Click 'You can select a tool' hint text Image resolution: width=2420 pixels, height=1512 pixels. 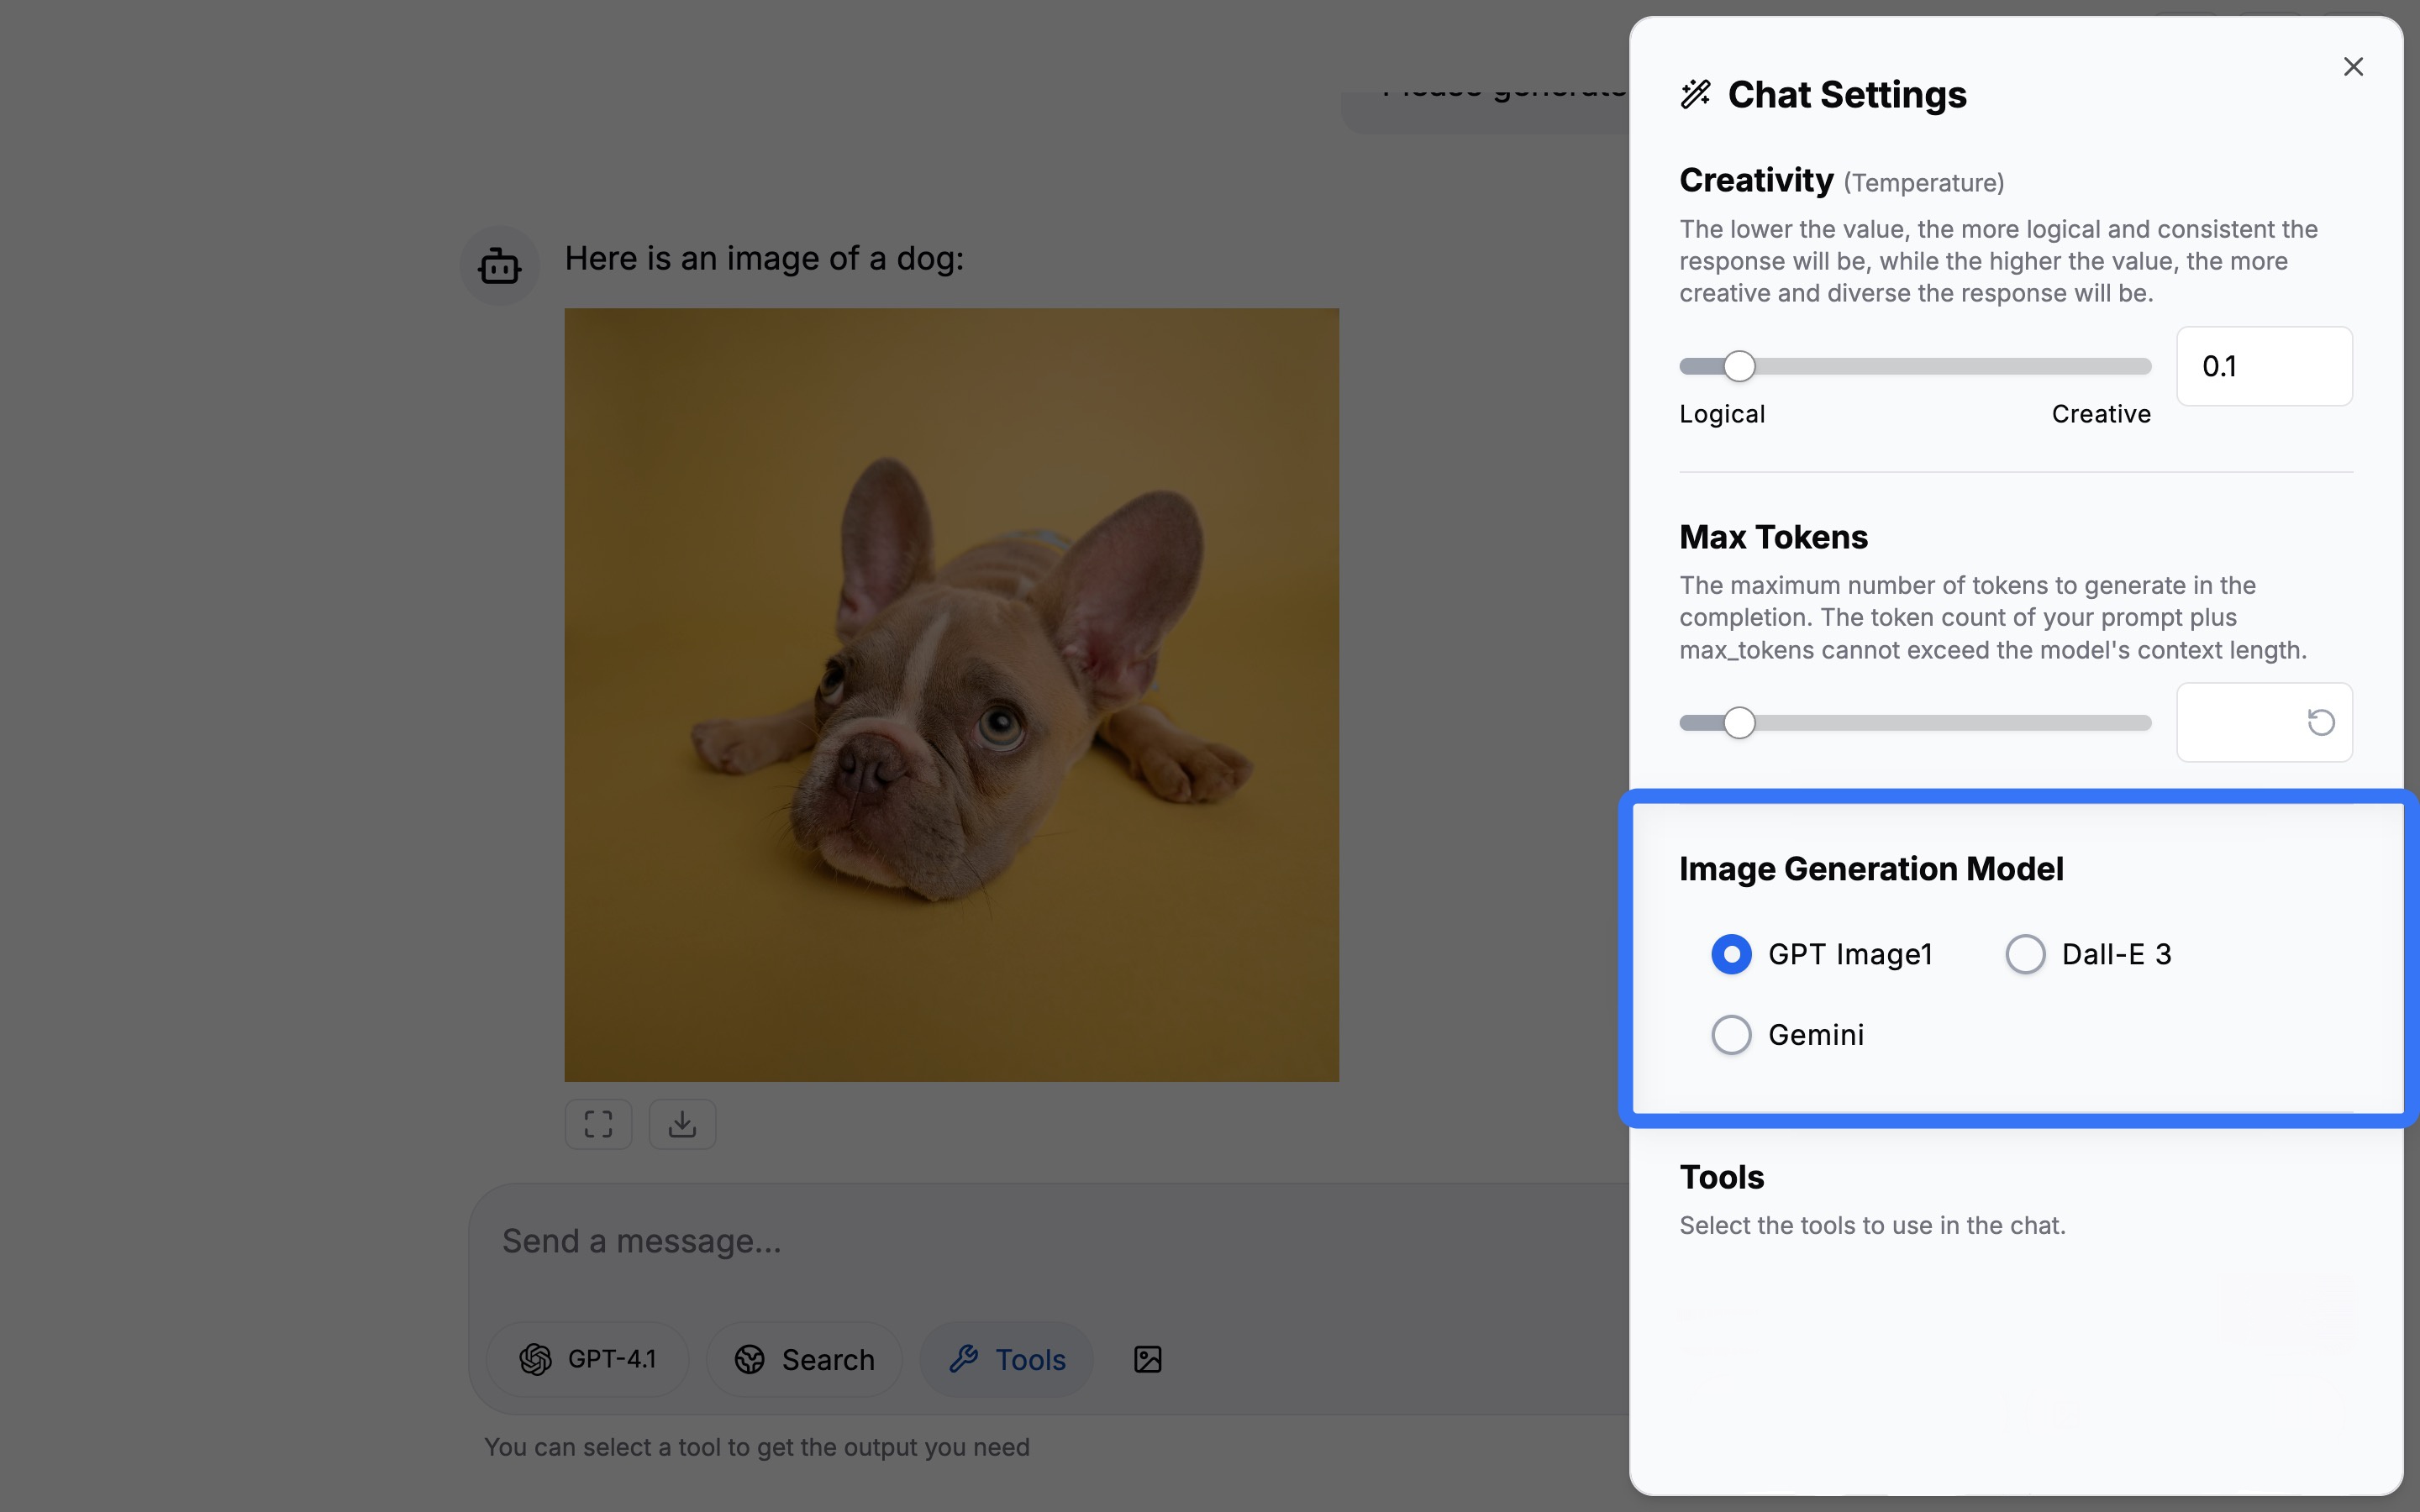click(x=757, y=1448)
